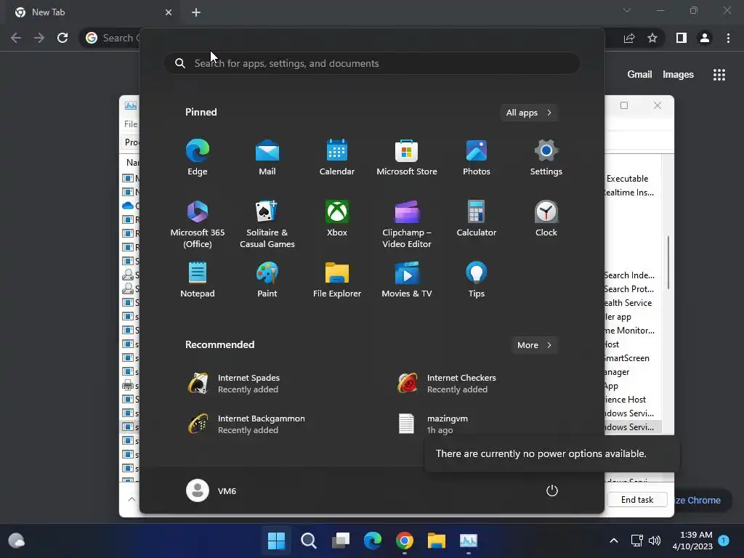Open File Explorer from pinned apps

(x=337, y=280)
